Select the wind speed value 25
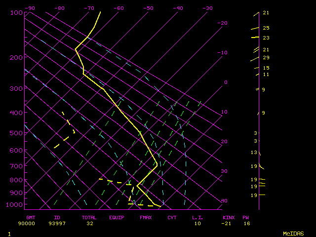The height and width of the screenshot is (237, 316). [x=266, y=28]
